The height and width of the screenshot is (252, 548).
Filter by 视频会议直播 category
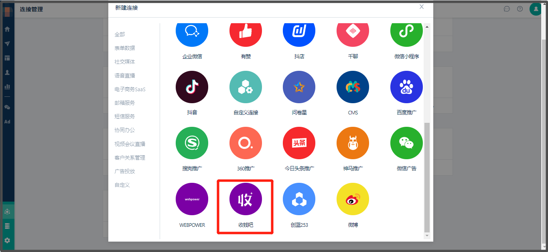click(130, 144)
